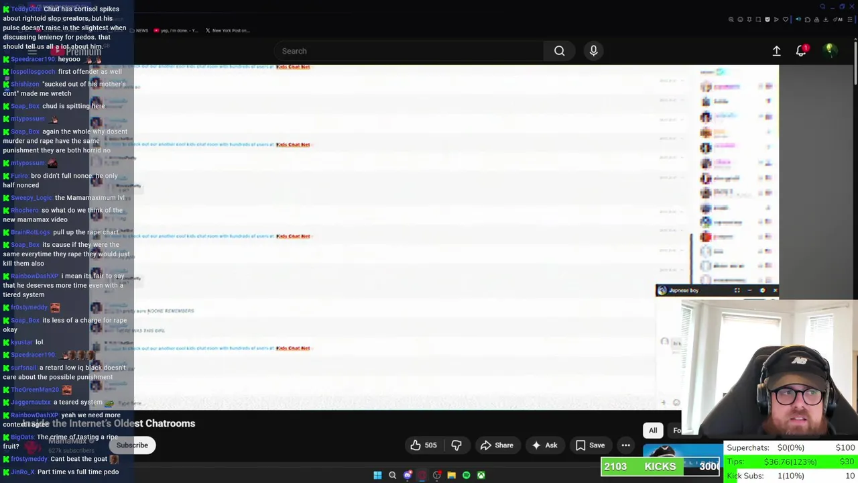The image size is (858, 483).
Task: Click the screenshot capture browser toolbar icon
Action: [758, 19]
